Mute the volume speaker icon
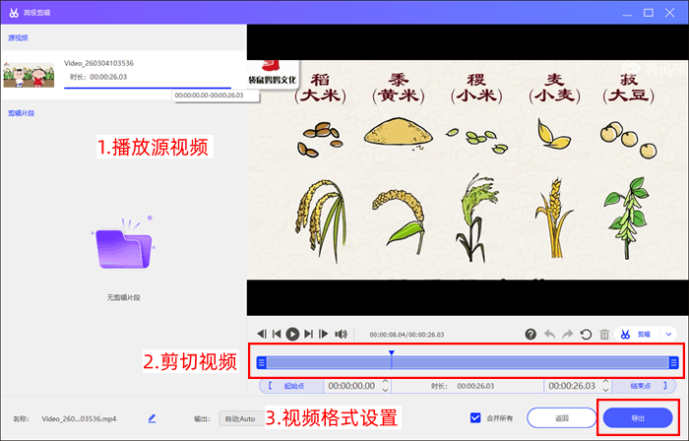Screen dimensions: 689x441 (x=341, y=335)
